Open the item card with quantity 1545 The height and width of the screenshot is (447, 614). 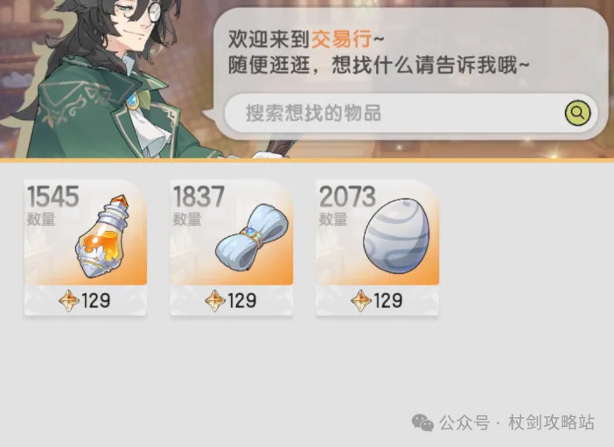(86, 248)
